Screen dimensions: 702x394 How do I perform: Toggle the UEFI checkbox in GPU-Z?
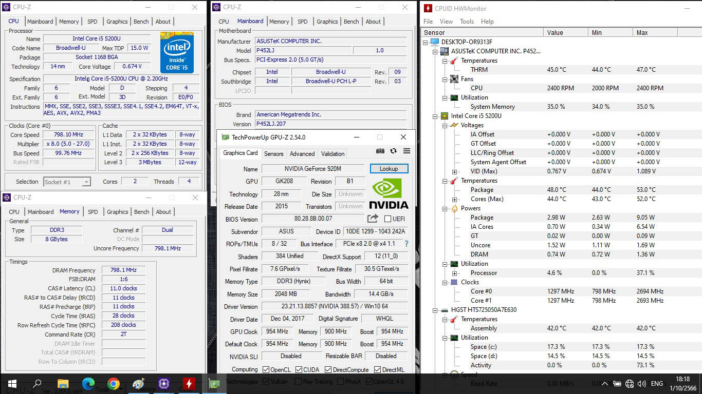[388, 219]
